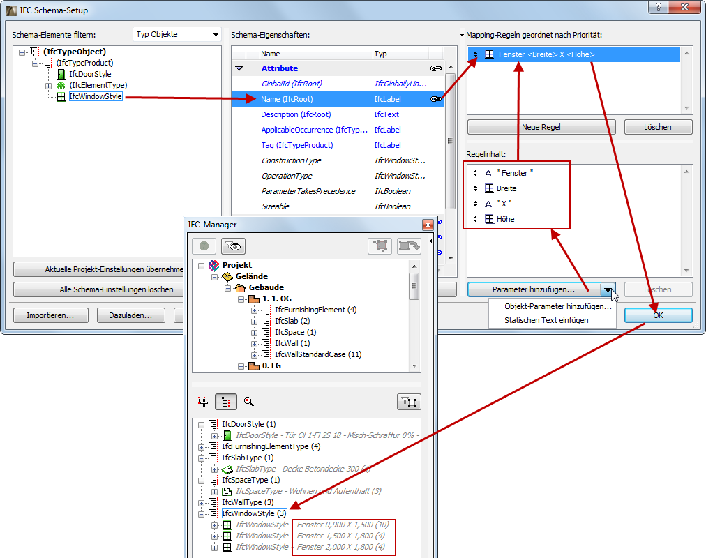706x558 pixels.
Task: Click the 1. OG storey folder icon
Action: tap(254, 299)
